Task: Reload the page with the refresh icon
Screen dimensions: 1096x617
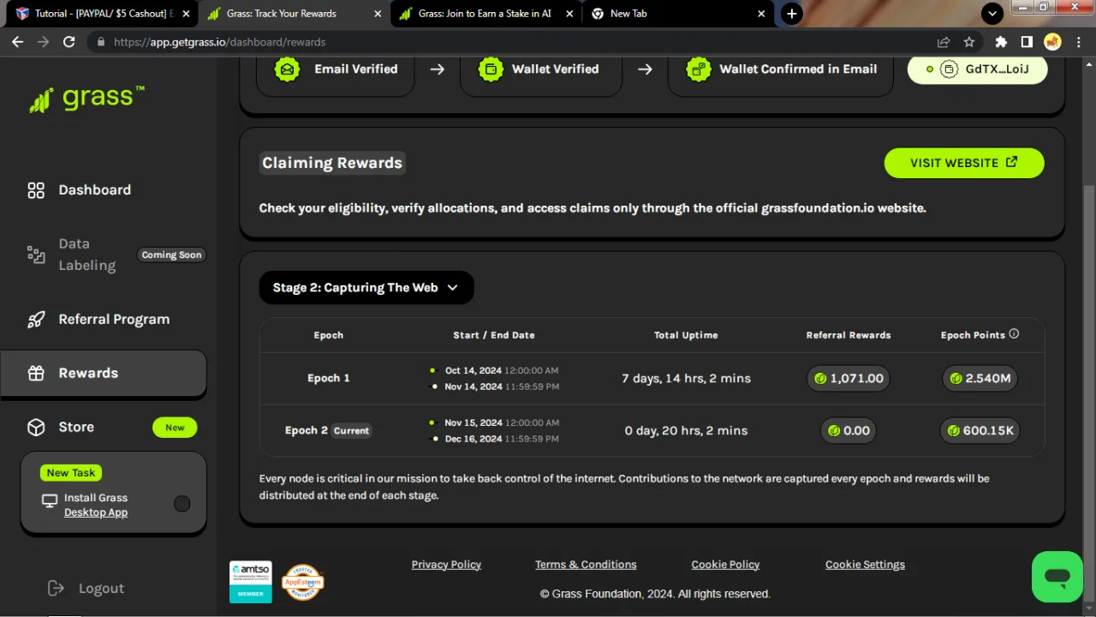Action: [69, 42]
